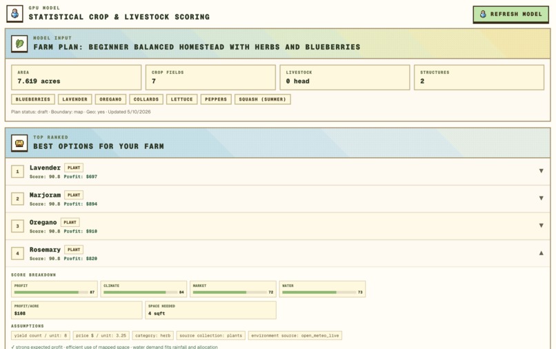
Task: Click the leaf icon beside Farm Plan
Action: [19, 44]
